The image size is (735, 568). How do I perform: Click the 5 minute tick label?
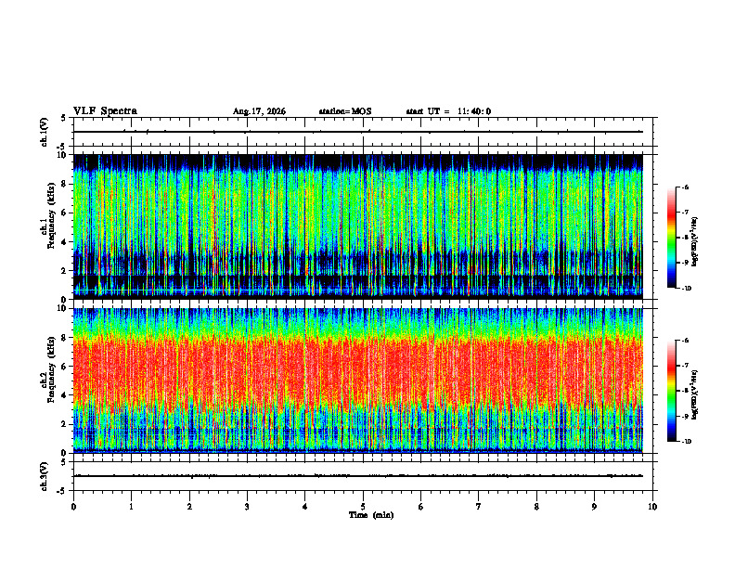(363, 507)
